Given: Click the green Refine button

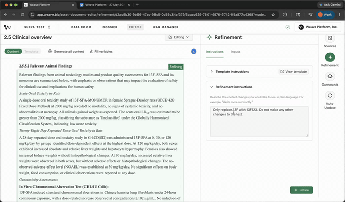Looking at the screenshot, I should (x=301, y=190).
